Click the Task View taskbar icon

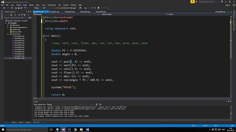point(51,129)
